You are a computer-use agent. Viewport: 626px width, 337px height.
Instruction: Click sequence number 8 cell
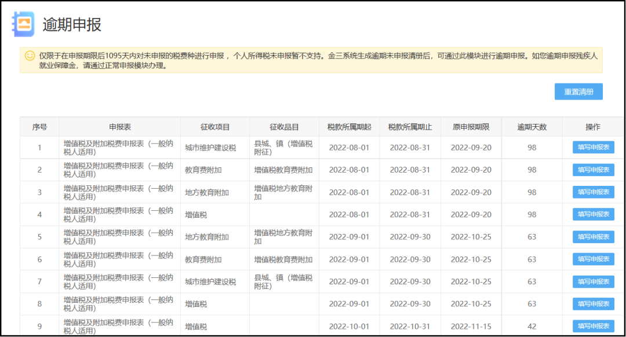point(39,304)
